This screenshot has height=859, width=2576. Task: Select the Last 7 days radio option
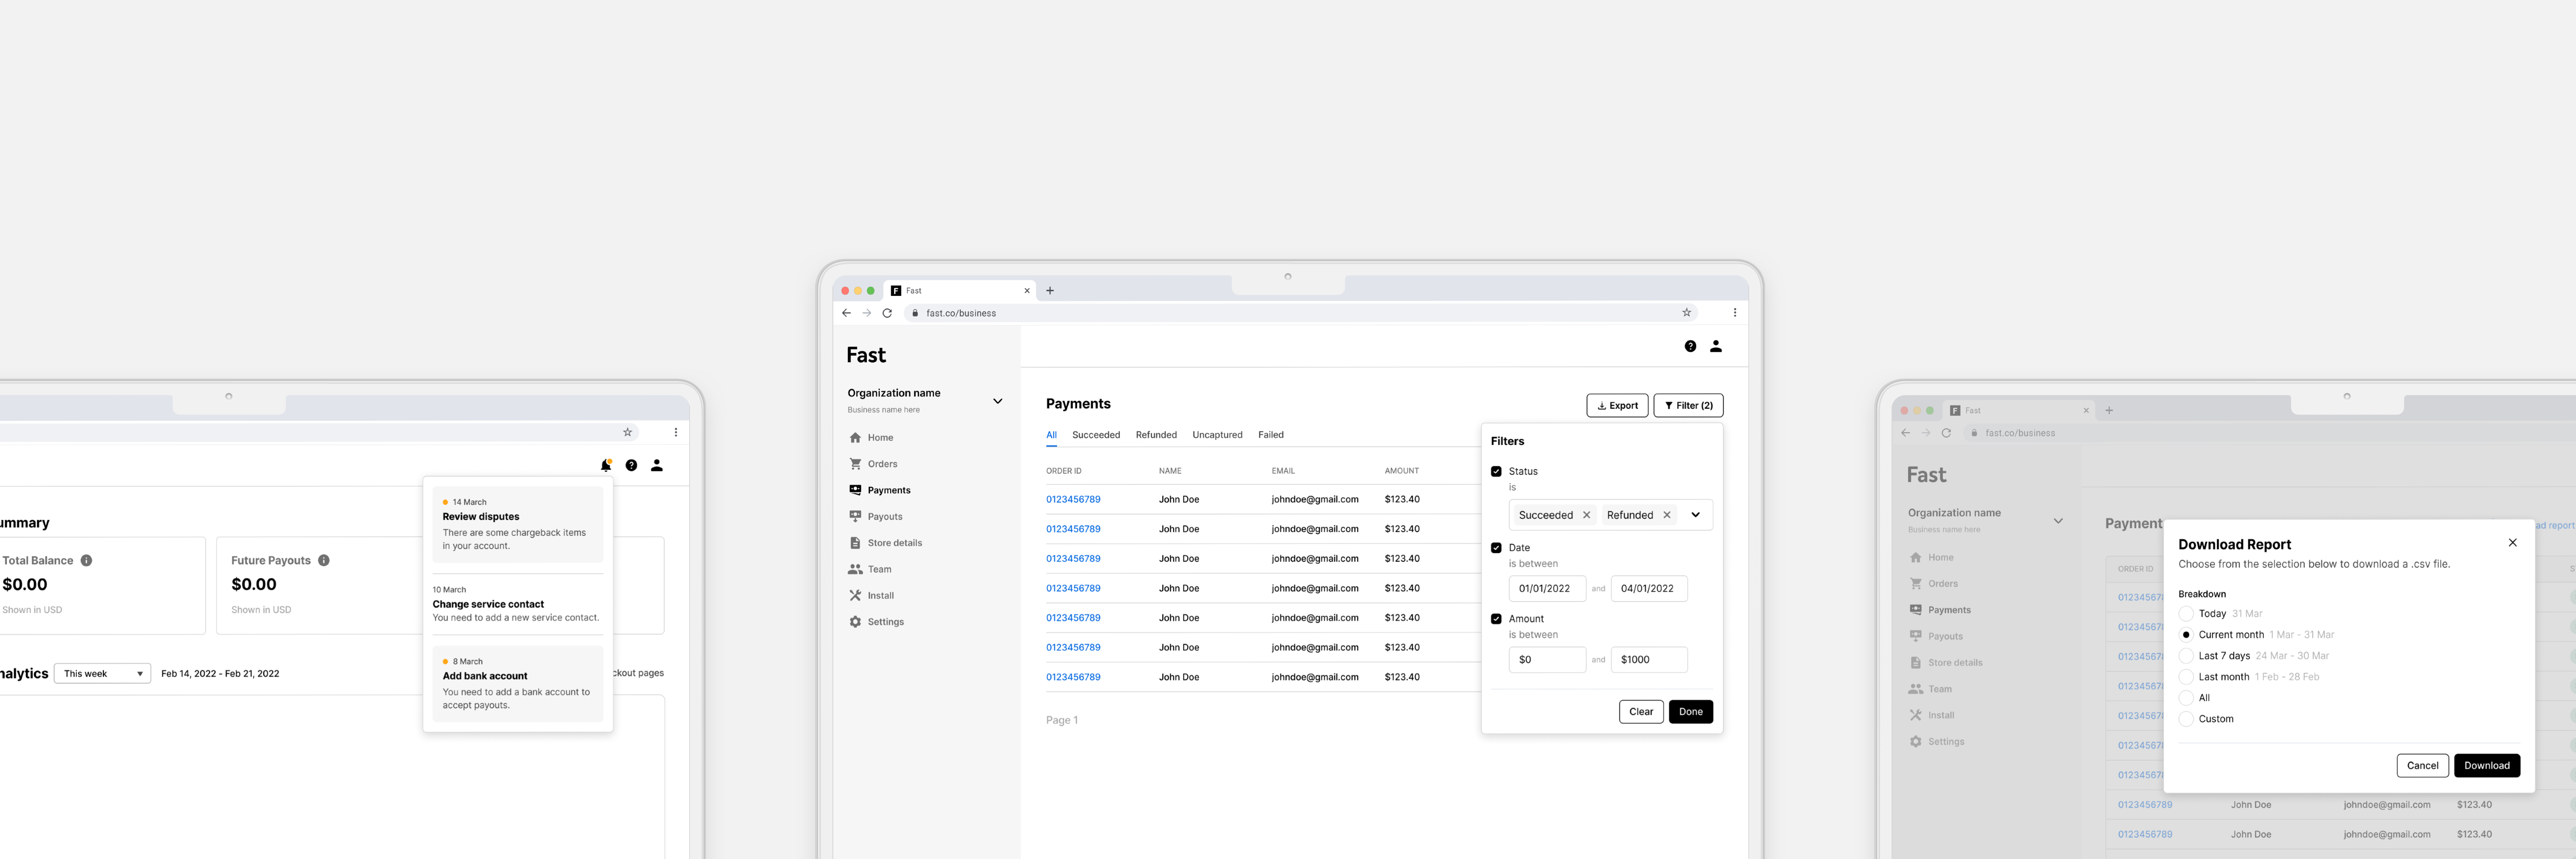[x=2186, y=656]
